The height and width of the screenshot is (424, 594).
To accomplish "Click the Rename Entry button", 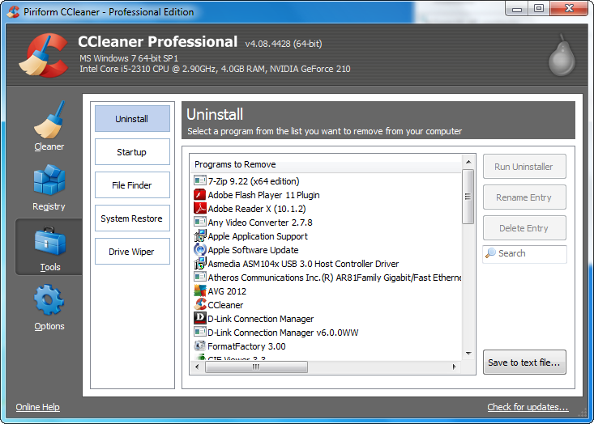I will point(524,197).
